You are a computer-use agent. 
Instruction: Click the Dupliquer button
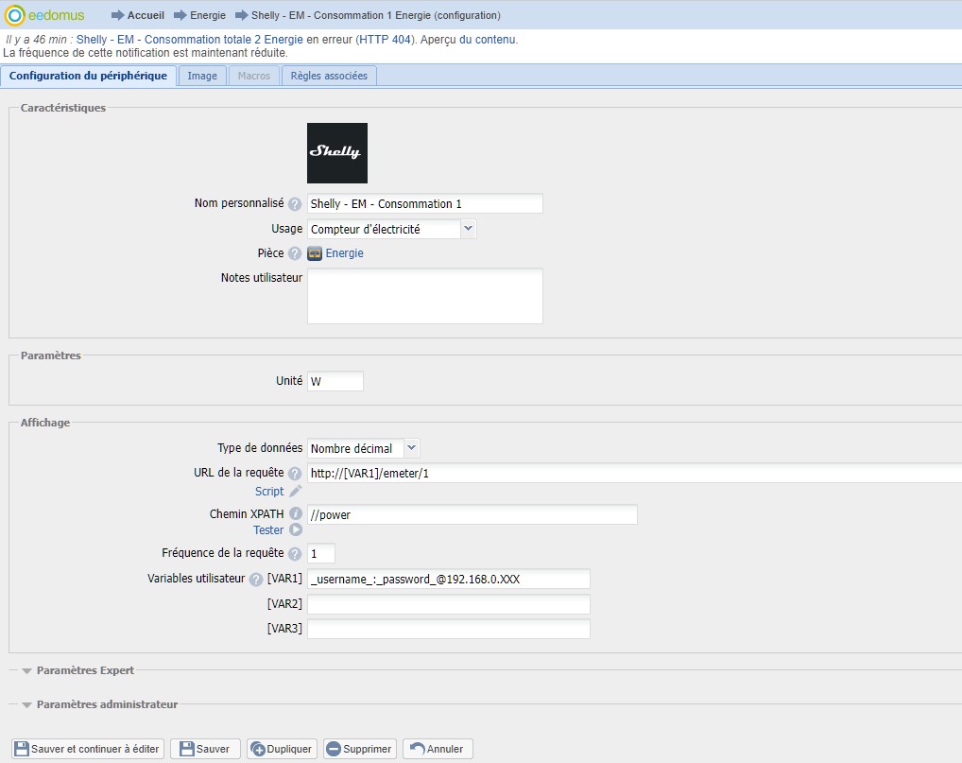pyautogui.click(x=283, y=749)
